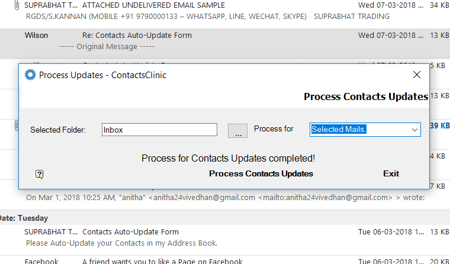Click the anitha24vivedhan@gmail.com mailto preview line
The width and height of the screenshot is (450, 264).
(x=225, y=198)
